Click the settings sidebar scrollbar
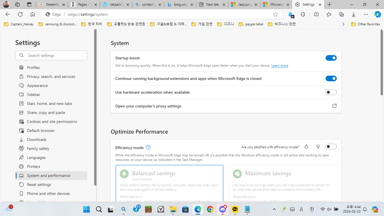The height and width of the screenshot is (216, 384). tap(95, 107)
